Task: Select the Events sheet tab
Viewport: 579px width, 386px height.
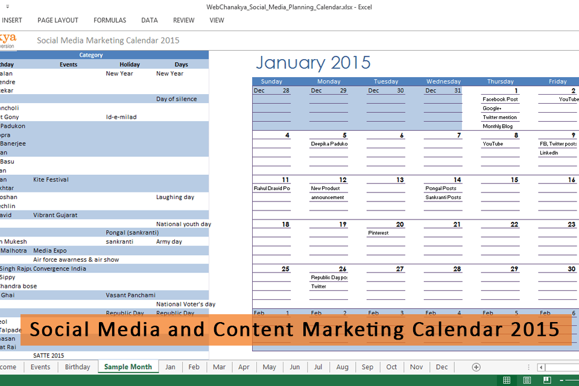Action: click(40, 367)
